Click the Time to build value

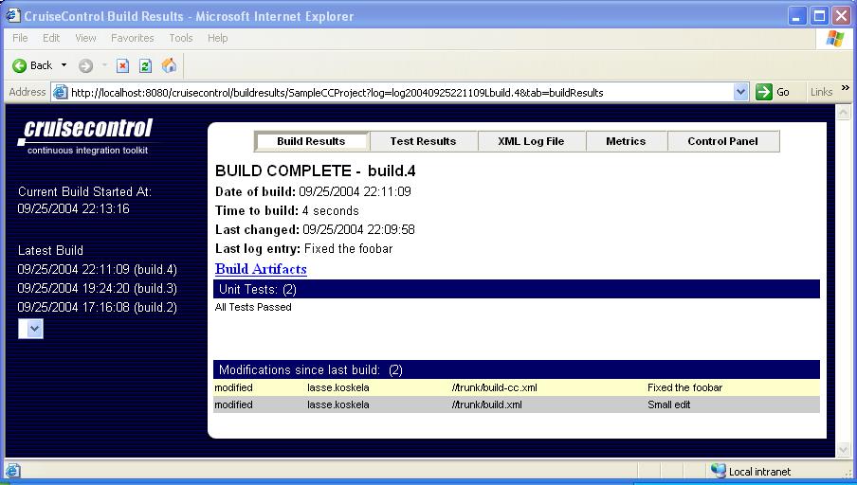[331, 211]
